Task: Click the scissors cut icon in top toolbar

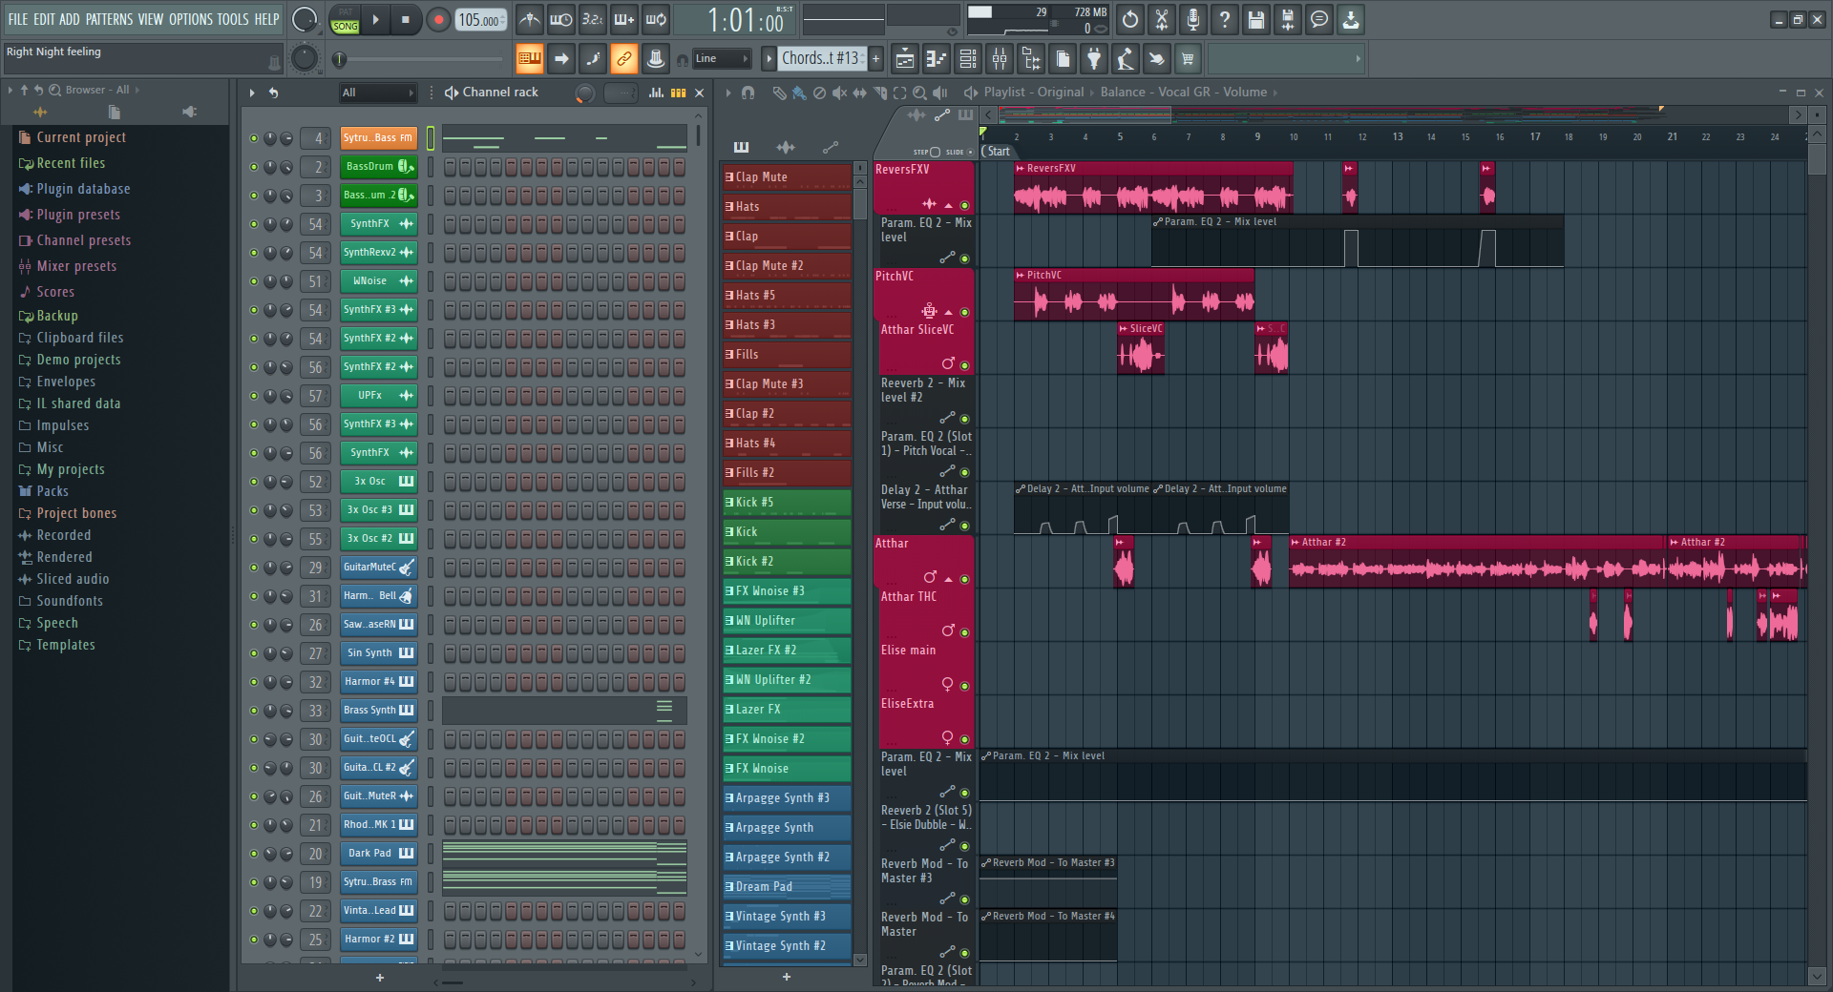Action: click(x=1162, y=19)
